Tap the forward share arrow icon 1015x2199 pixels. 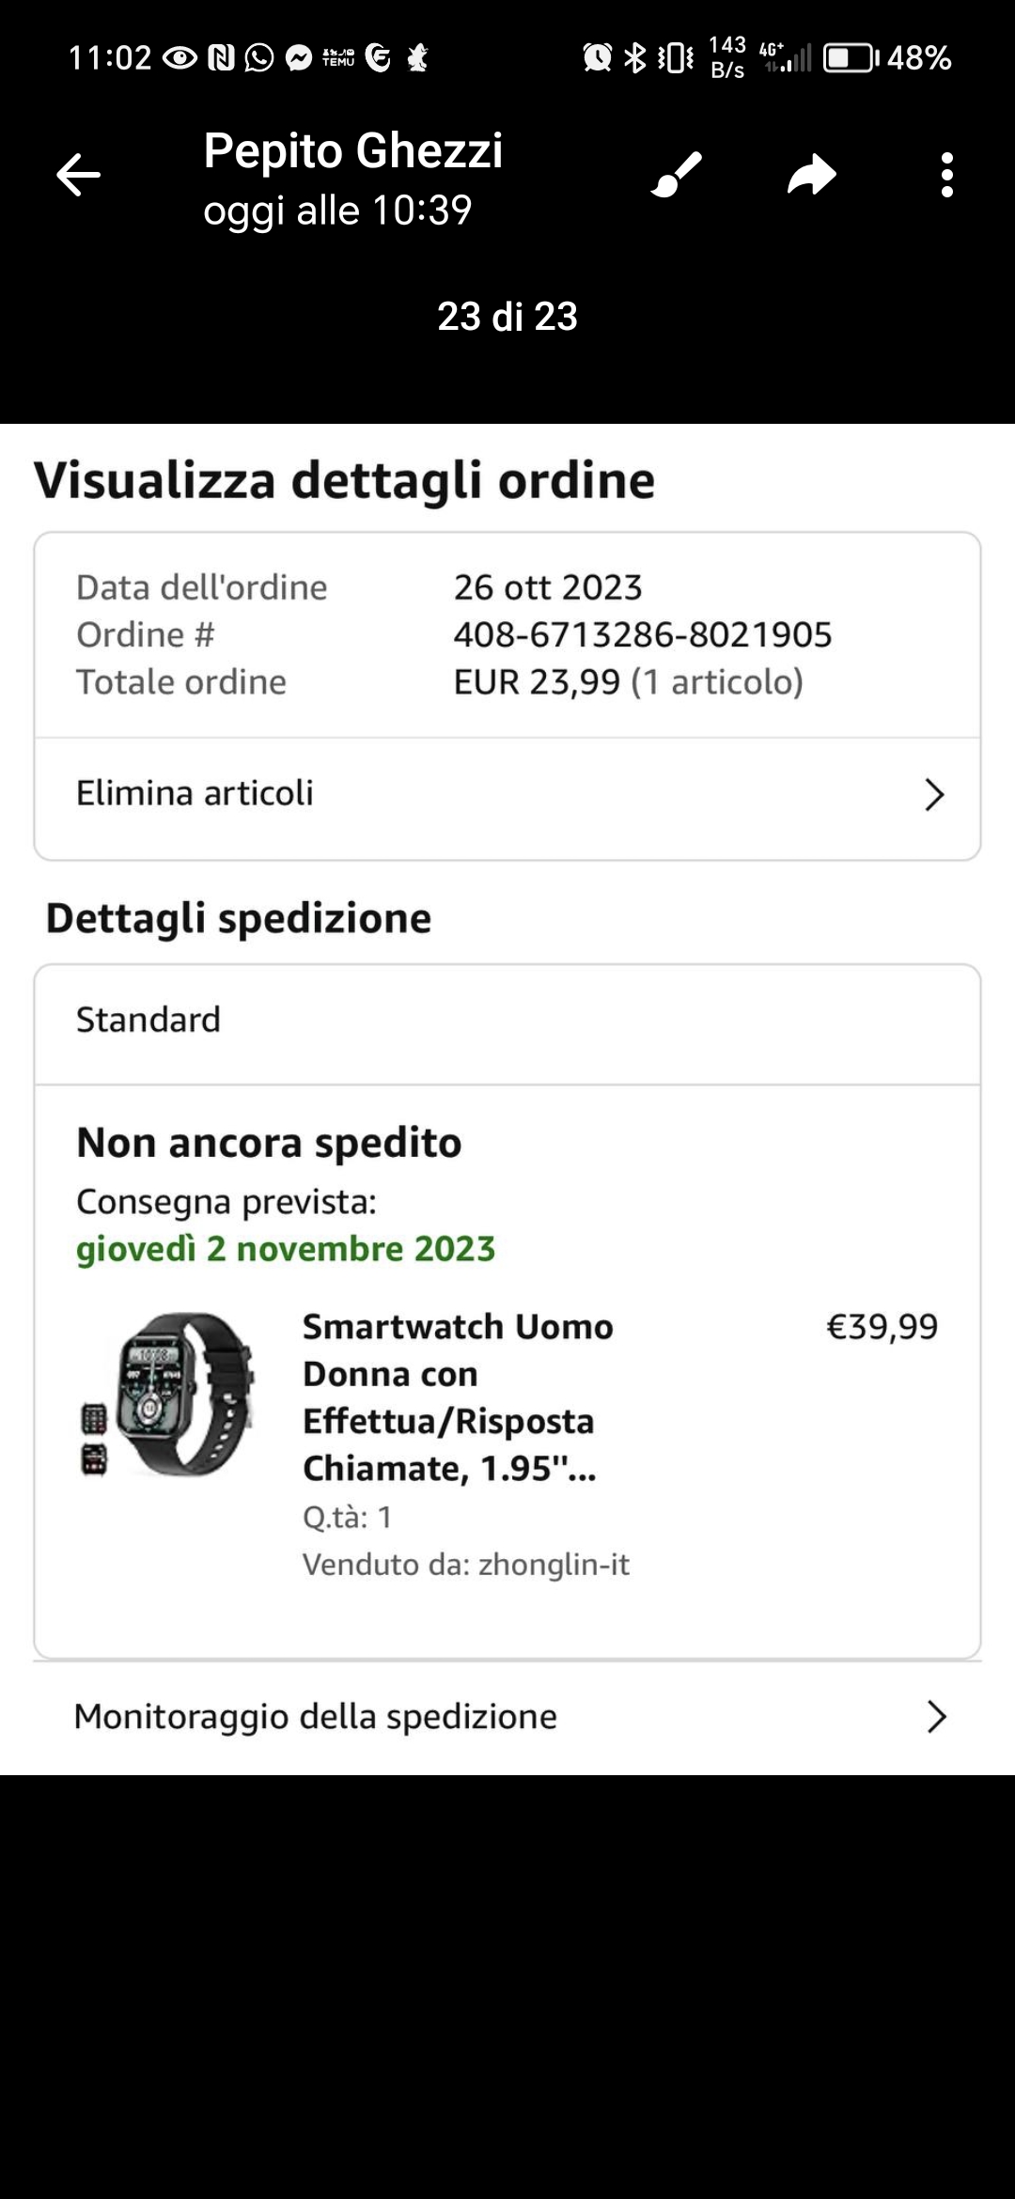coord(811,175)
